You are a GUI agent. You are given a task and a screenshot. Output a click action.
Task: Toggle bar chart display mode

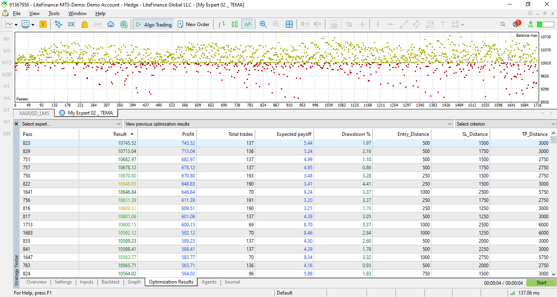(x=221, y=24)
